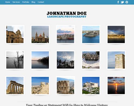
Task: Open the tall stone tower photo
Action: pyautogui.click(x=116, y=60)
